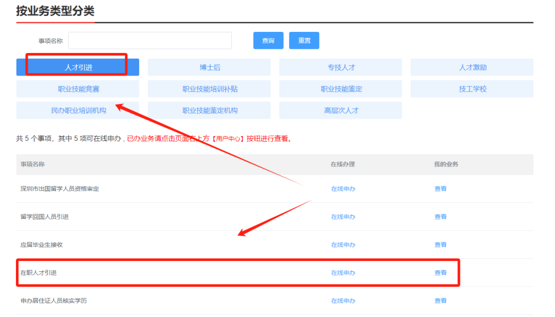This screenshot has width=555, height=317.
Task: Select the 民办职业培训机构 category
Action: (78, 110)
